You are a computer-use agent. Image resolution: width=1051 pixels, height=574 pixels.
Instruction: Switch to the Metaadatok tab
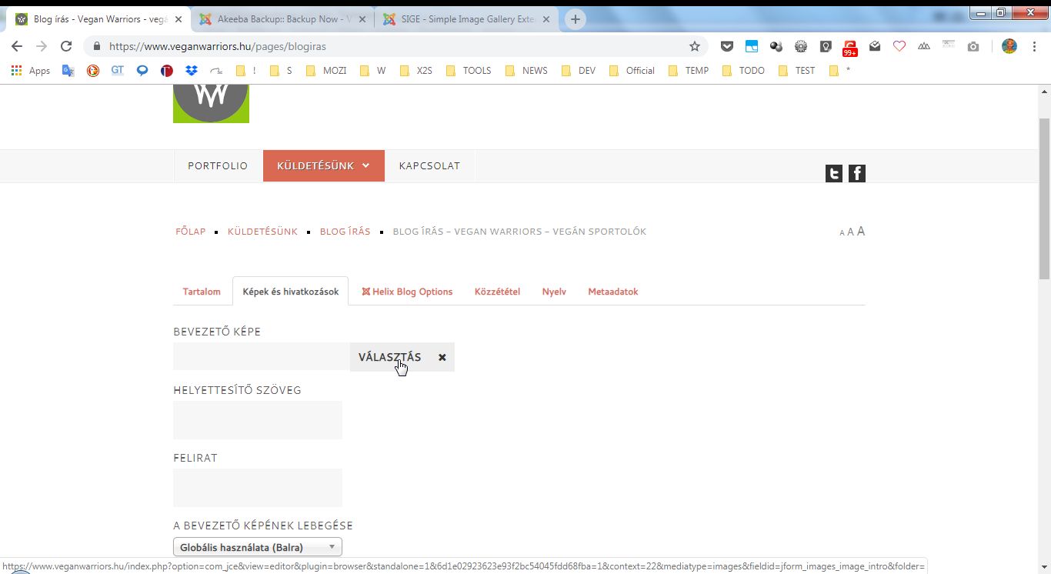click(612, 292)
